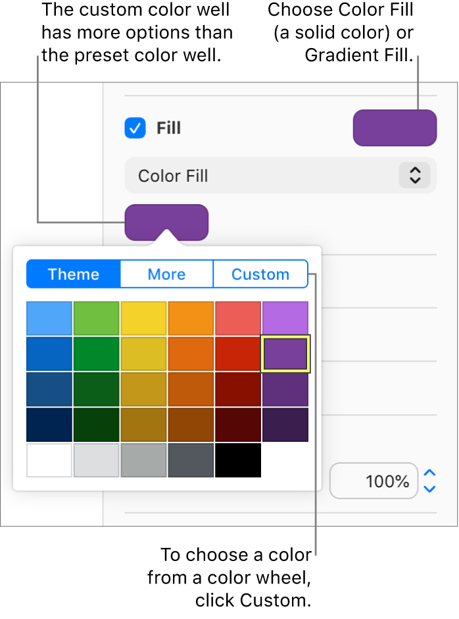Image resolution: width=459 pixels, height=619 pixels.
Task: Select the light gray swatch
Action: click(x=96, y=460)
